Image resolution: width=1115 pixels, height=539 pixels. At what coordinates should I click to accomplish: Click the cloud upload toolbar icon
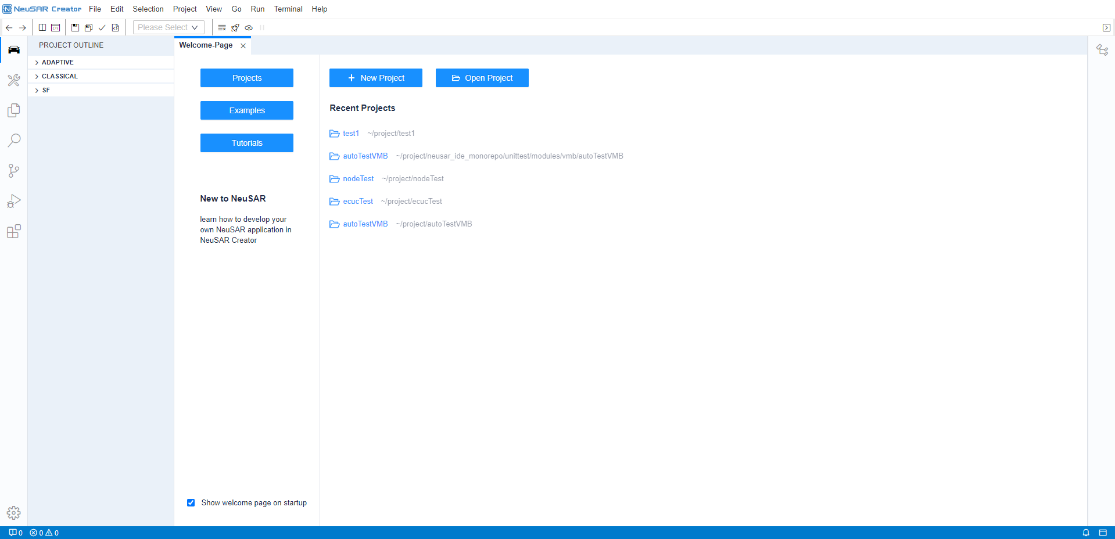(x=249, y=27)
